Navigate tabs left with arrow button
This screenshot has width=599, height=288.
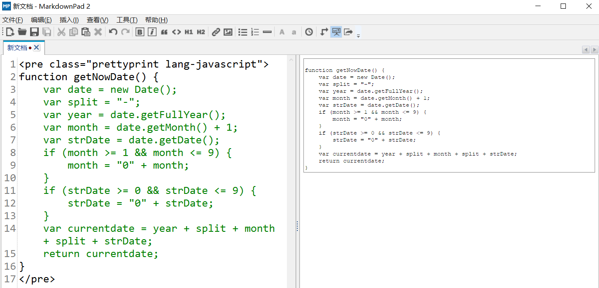585,50
